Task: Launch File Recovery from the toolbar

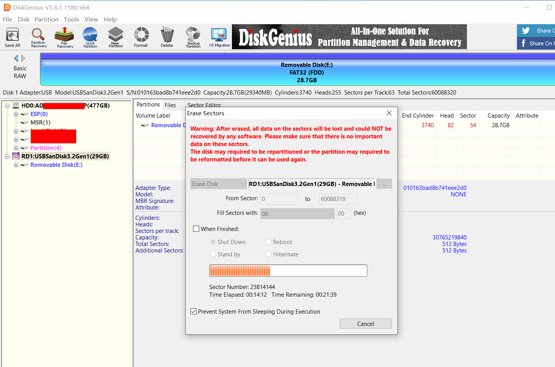Action: tap(65, 37)
